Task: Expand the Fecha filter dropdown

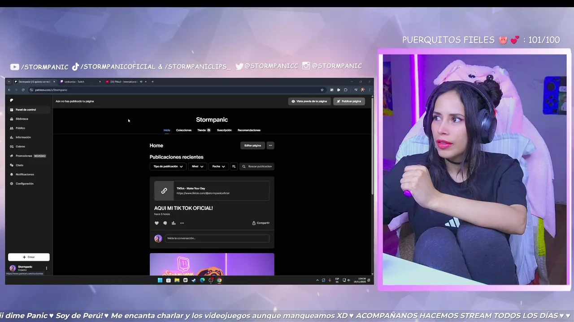Action: point(218,166)
